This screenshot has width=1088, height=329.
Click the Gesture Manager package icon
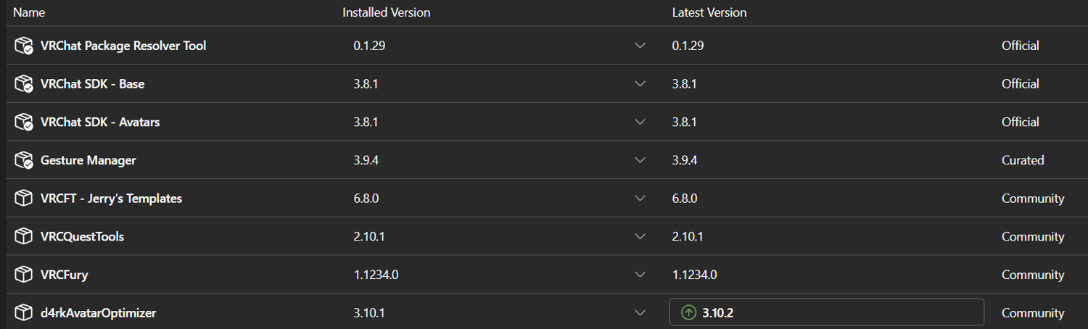[24, 160]
